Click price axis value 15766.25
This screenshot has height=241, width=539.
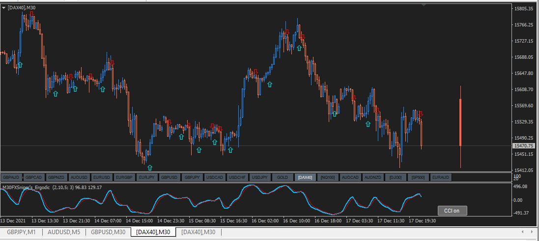(525, 24)
